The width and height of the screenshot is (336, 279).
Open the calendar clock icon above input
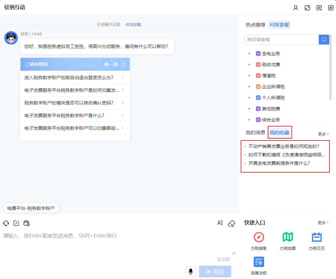pyautogui.click(x=27, y=223)
